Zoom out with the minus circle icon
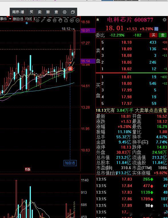168x218 pixels. (78, 21)
